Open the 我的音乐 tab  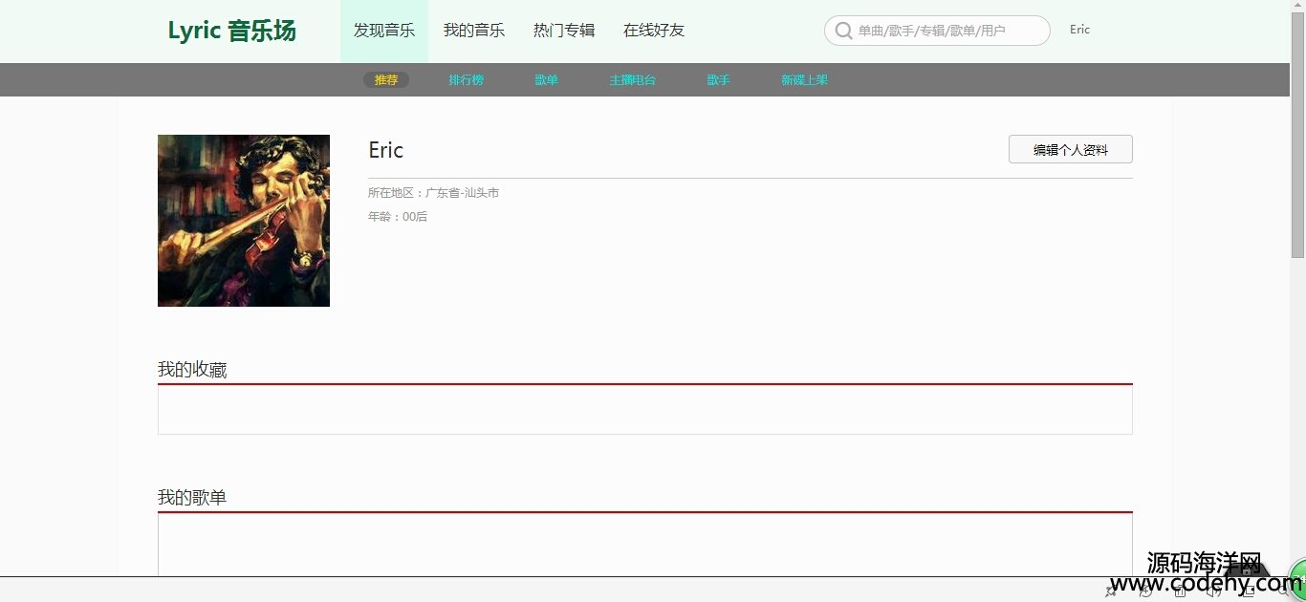(474, 31)
